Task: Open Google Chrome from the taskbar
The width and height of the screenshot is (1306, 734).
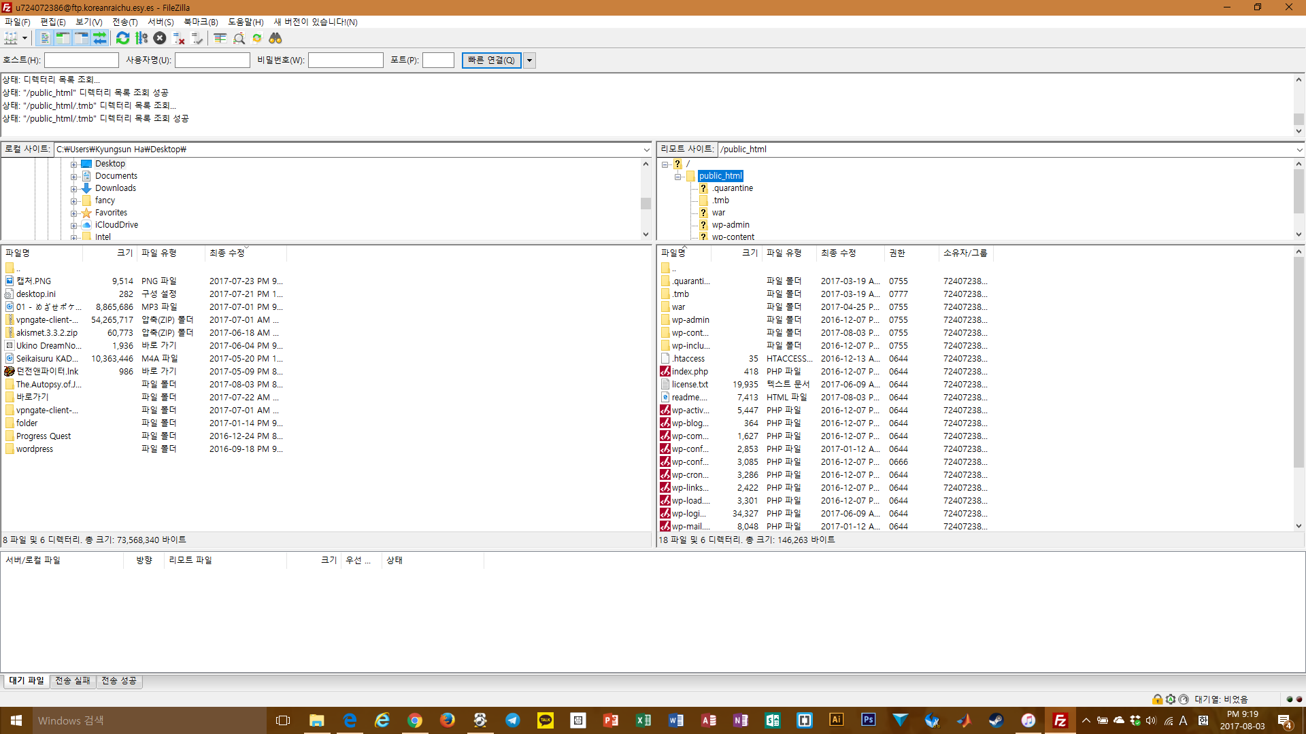Action: click(x=415, y=720)
